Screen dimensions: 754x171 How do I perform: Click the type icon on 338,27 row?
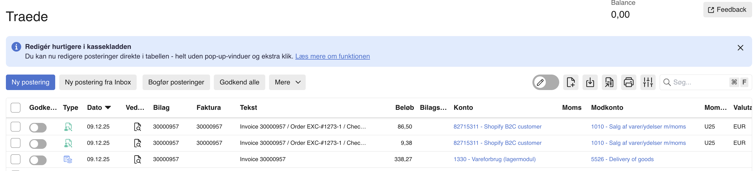click(x=68, y=159)
